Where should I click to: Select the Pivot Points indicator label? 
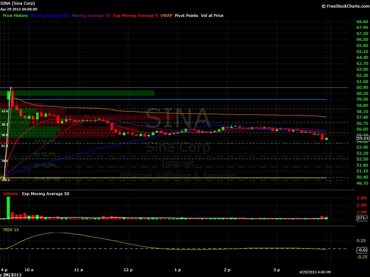(x=186, y=16)
